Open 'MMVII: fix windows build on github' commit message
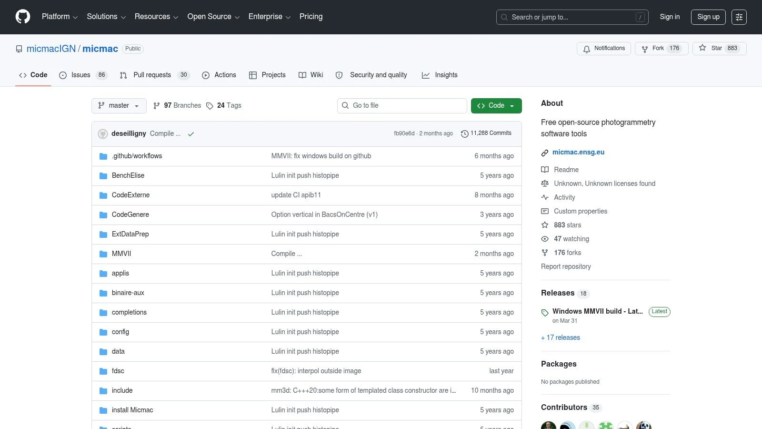The width and height of the screenshot is (762, 429). [321, 156]
